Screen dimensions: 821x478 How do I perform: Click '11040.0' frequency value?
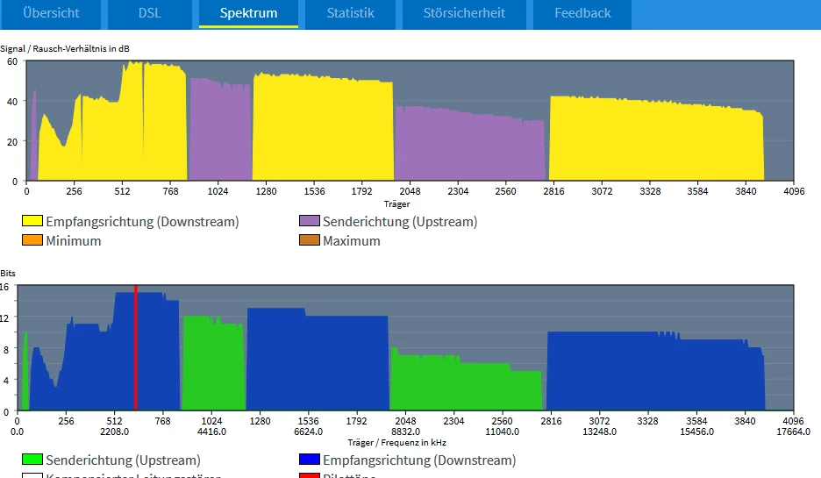pos(502,432)
